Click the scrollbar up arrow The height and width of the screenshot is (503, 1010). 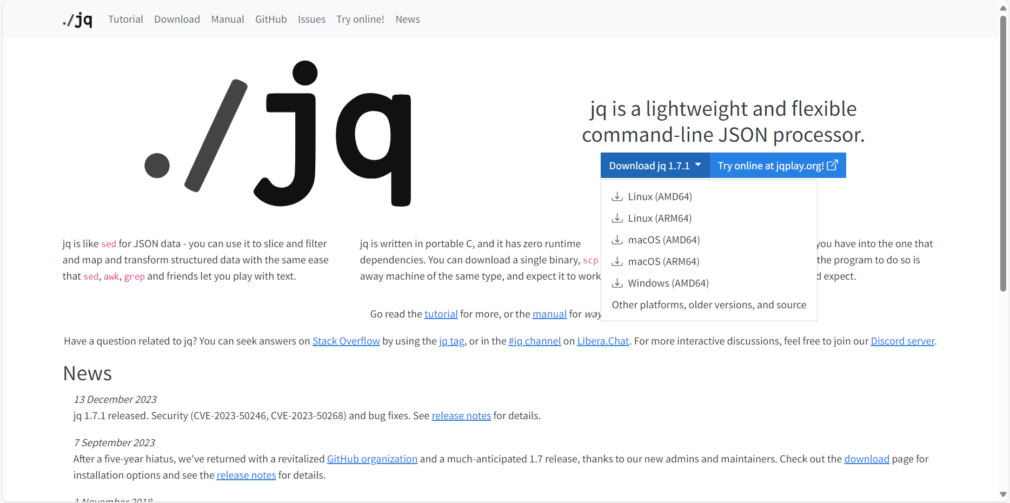(1004, 8)
